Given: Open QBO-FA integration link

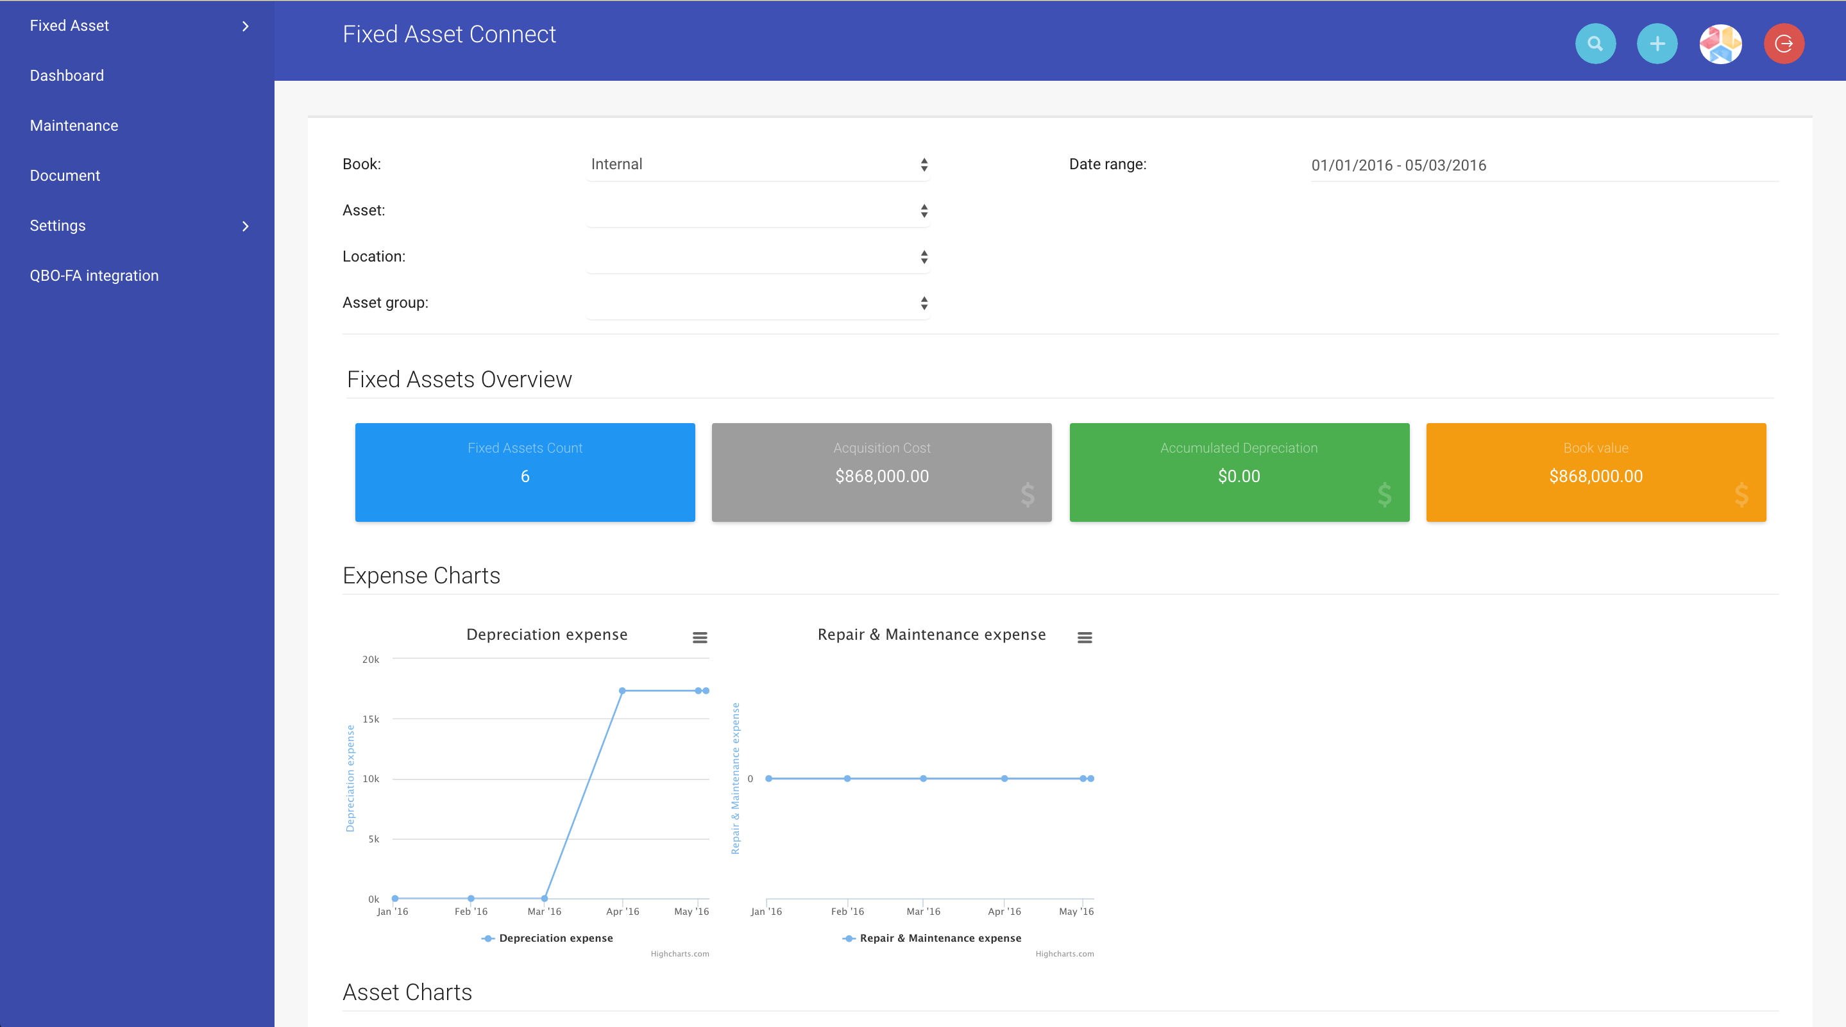Looking at the screenshot, I should point(94,276).
